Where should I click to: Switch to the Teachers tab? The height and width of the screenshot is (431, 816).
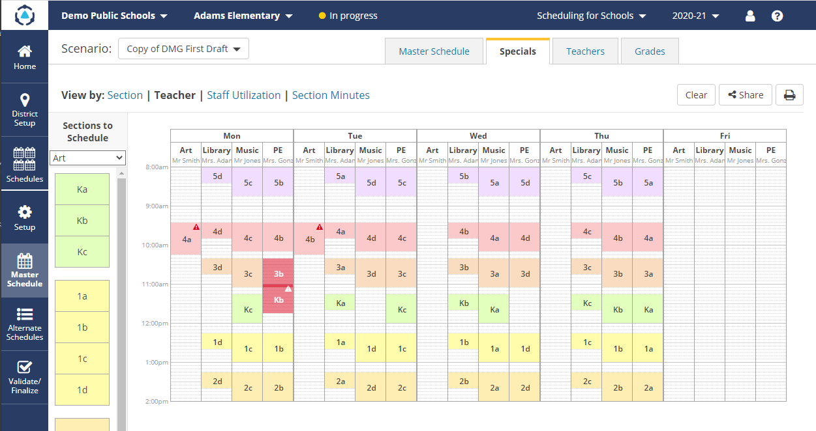point(585,51)
